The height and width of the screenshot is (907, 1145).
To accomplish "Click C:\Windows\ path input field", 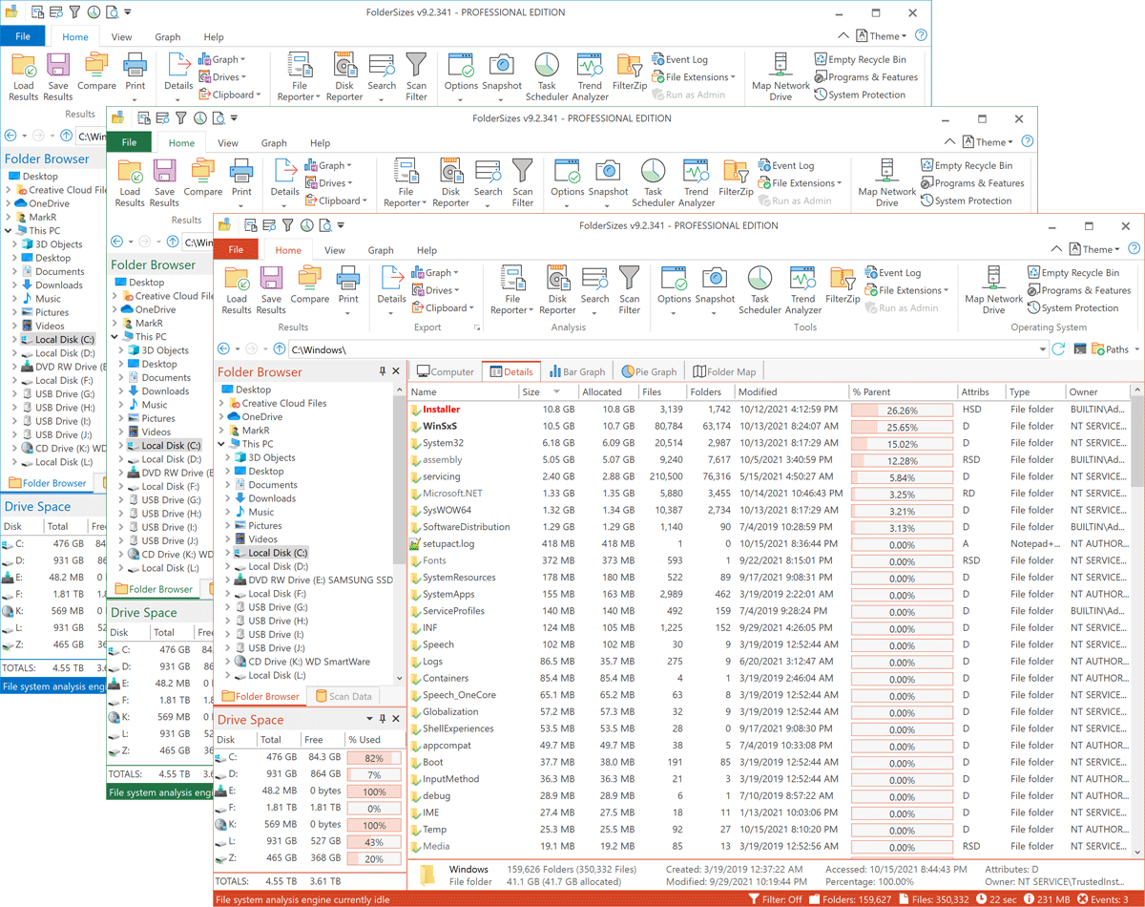I will coord(666,349).
